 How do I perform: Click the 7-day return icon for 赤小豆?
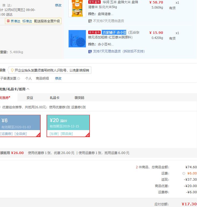tap(90, 52)
